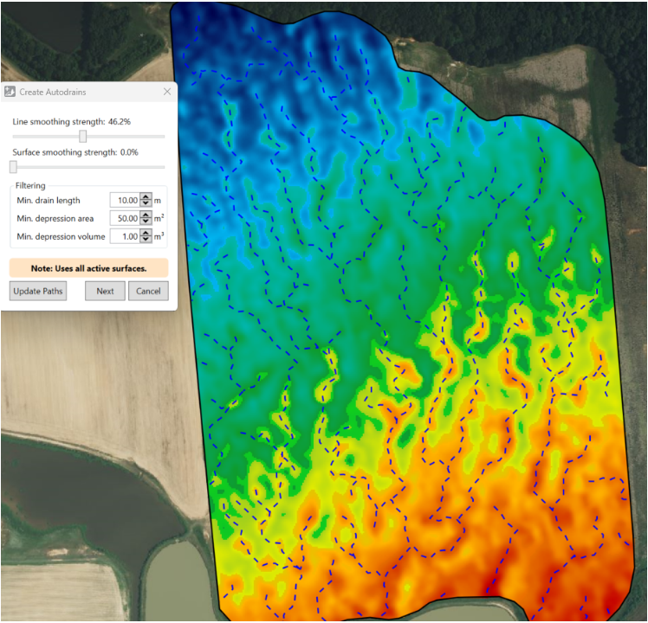The image size is (648, 623).
Task: Focus the Min. depression volume field
Action: (x=125, y=236)
